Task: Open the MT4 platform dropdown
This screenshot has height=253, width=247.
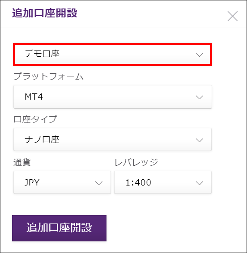Action: 113,97
